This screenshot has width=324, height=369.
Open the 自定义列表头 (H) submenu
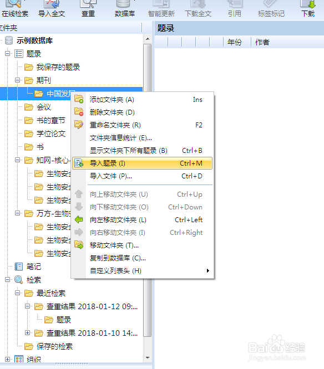pos(143,270)
